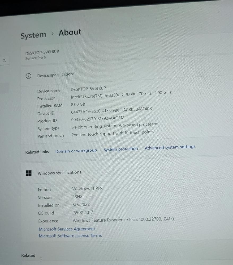Screen dimensions: 233x265
Task: Select installed RAM value 8.00 GB
Action: coord(78,105)
